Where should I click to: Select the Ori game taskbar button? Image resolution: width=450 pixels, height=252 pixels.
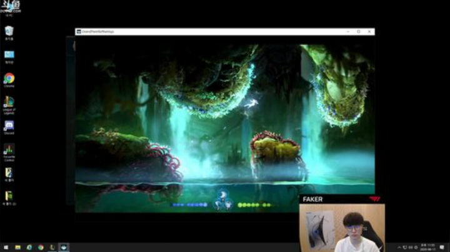pyautogui.click(x=64, y=247)
